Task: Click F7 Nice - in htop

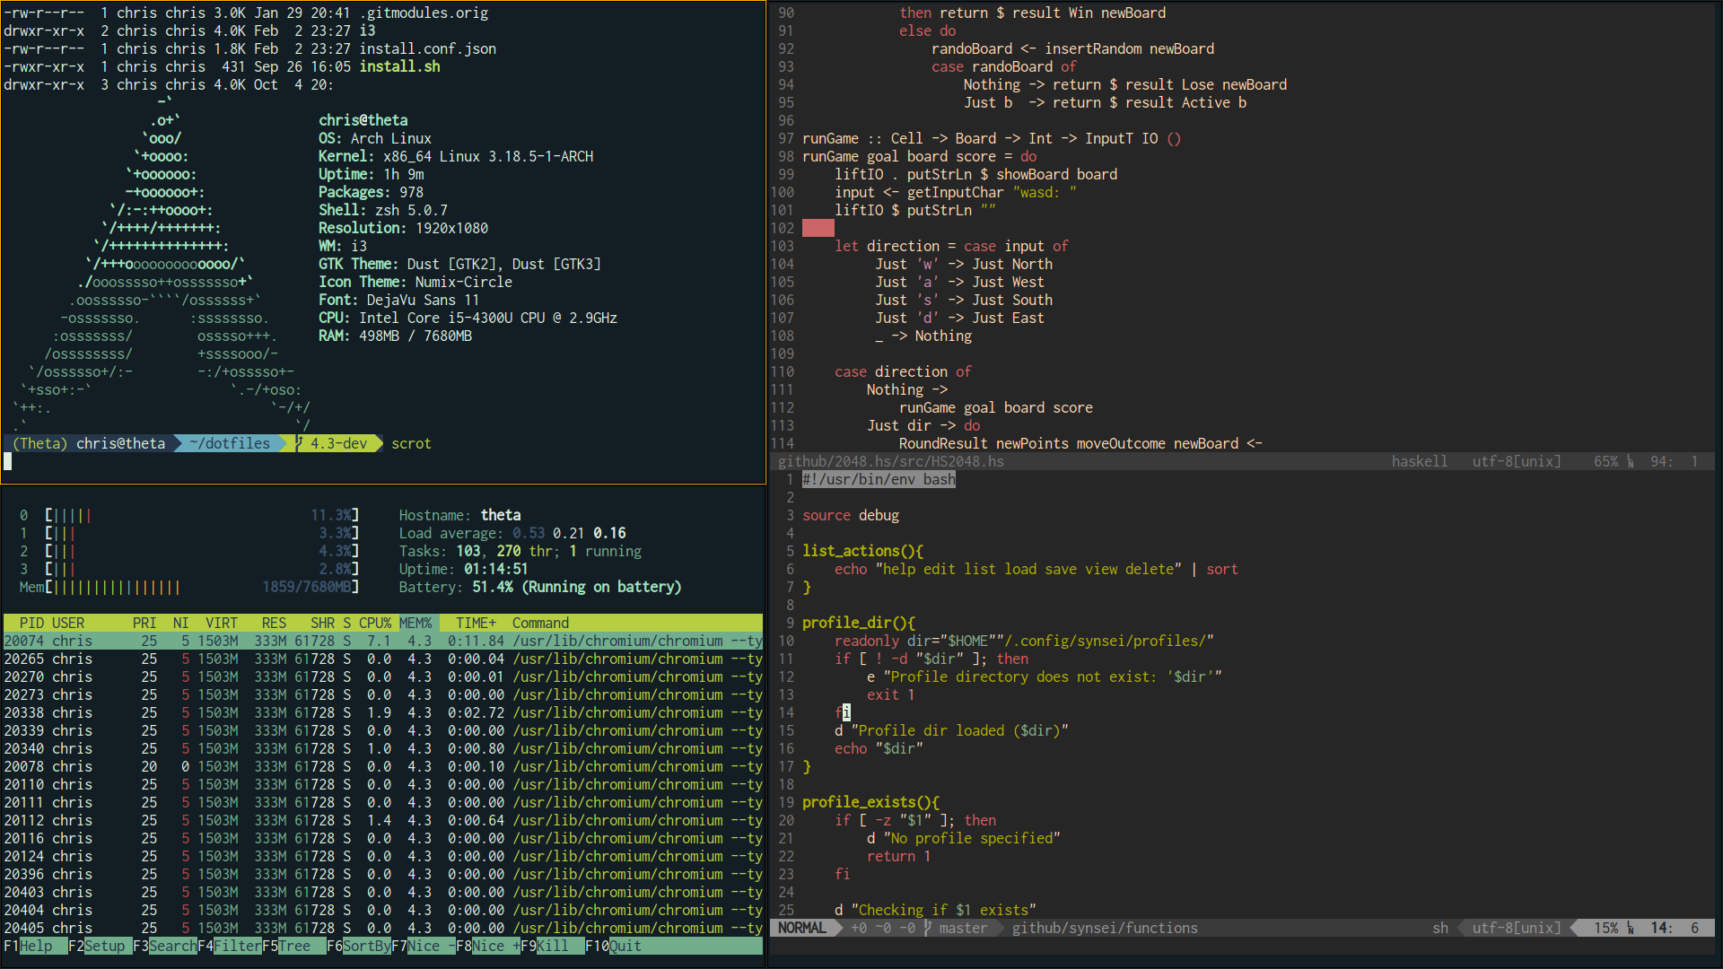Action: point(423,946)
